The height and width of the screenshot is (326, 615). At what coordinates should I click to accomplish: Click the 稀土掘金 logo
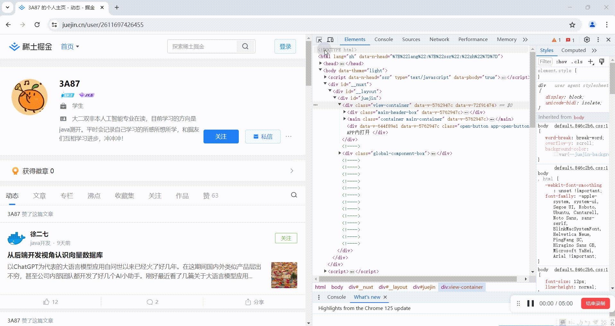coord(30,47)
